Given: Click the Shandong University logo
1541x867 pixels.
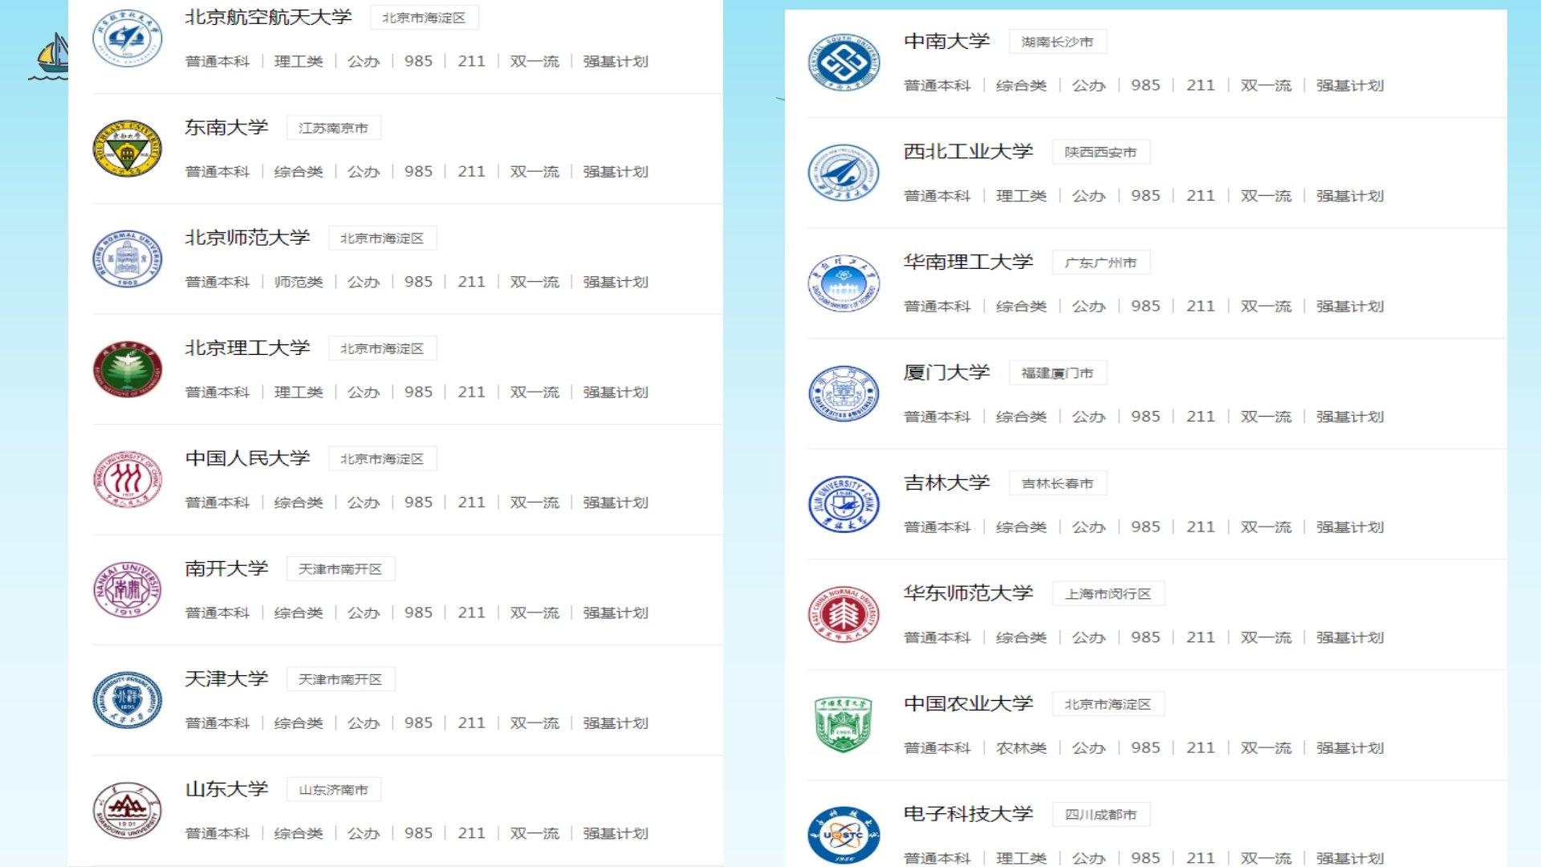Looking at the screenshot, I should pos(127,810).
